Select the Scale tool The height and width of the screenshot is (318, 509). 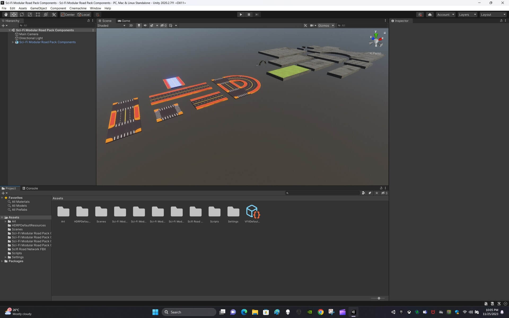click(30, 15)
